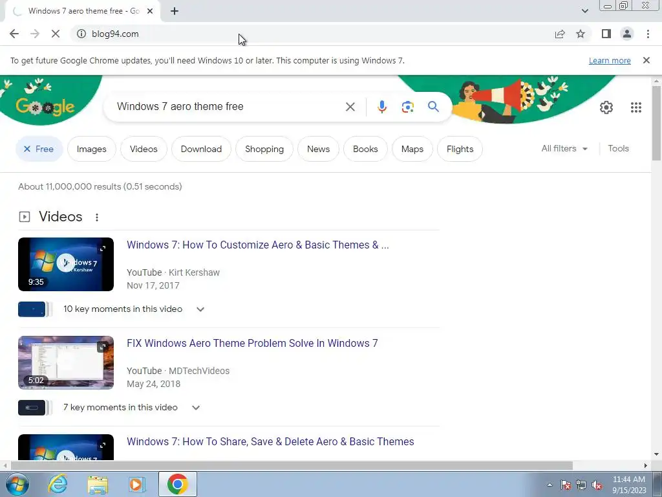Click the text 'YouTube · MDTechVideos'
The width and height of the screenshot is (662, 497).
pyautogui.click(x=178, y=371)
